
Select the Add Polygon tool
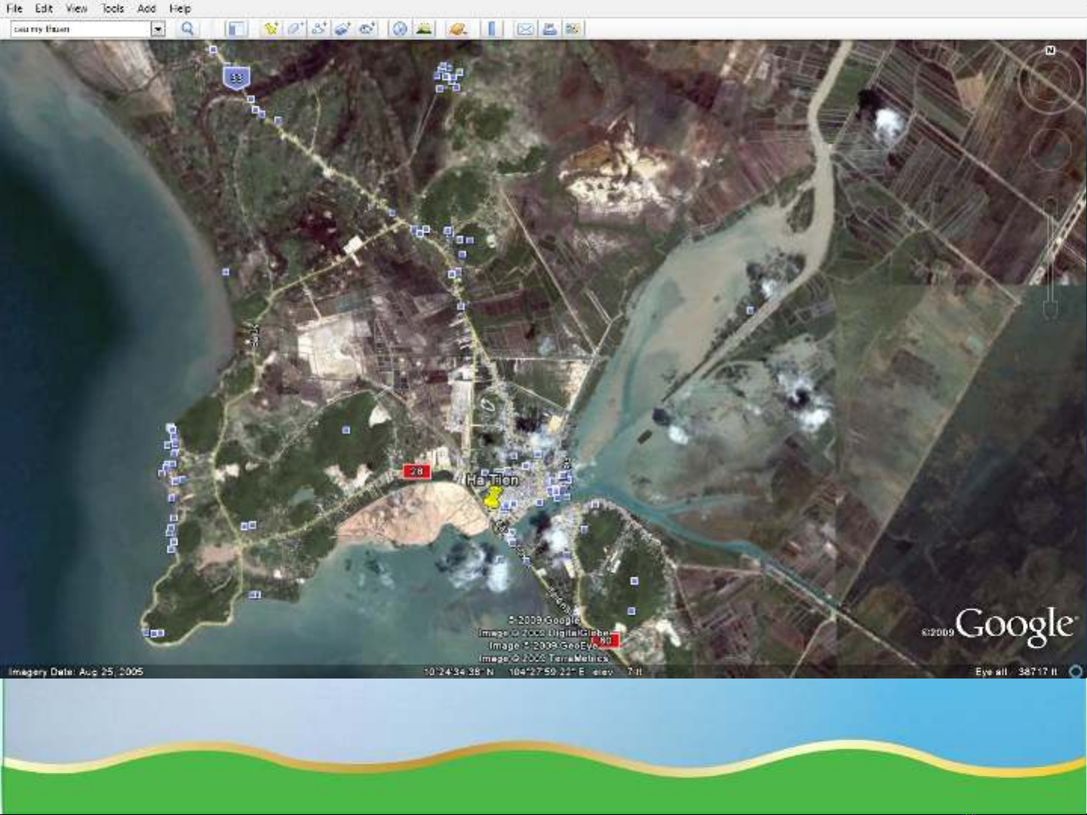click(x=295, y=29)
